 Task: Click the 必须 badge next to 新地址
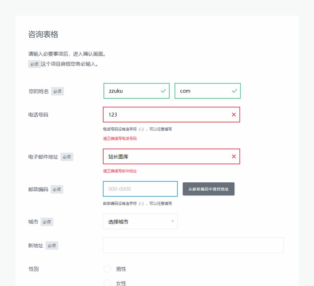52,246
